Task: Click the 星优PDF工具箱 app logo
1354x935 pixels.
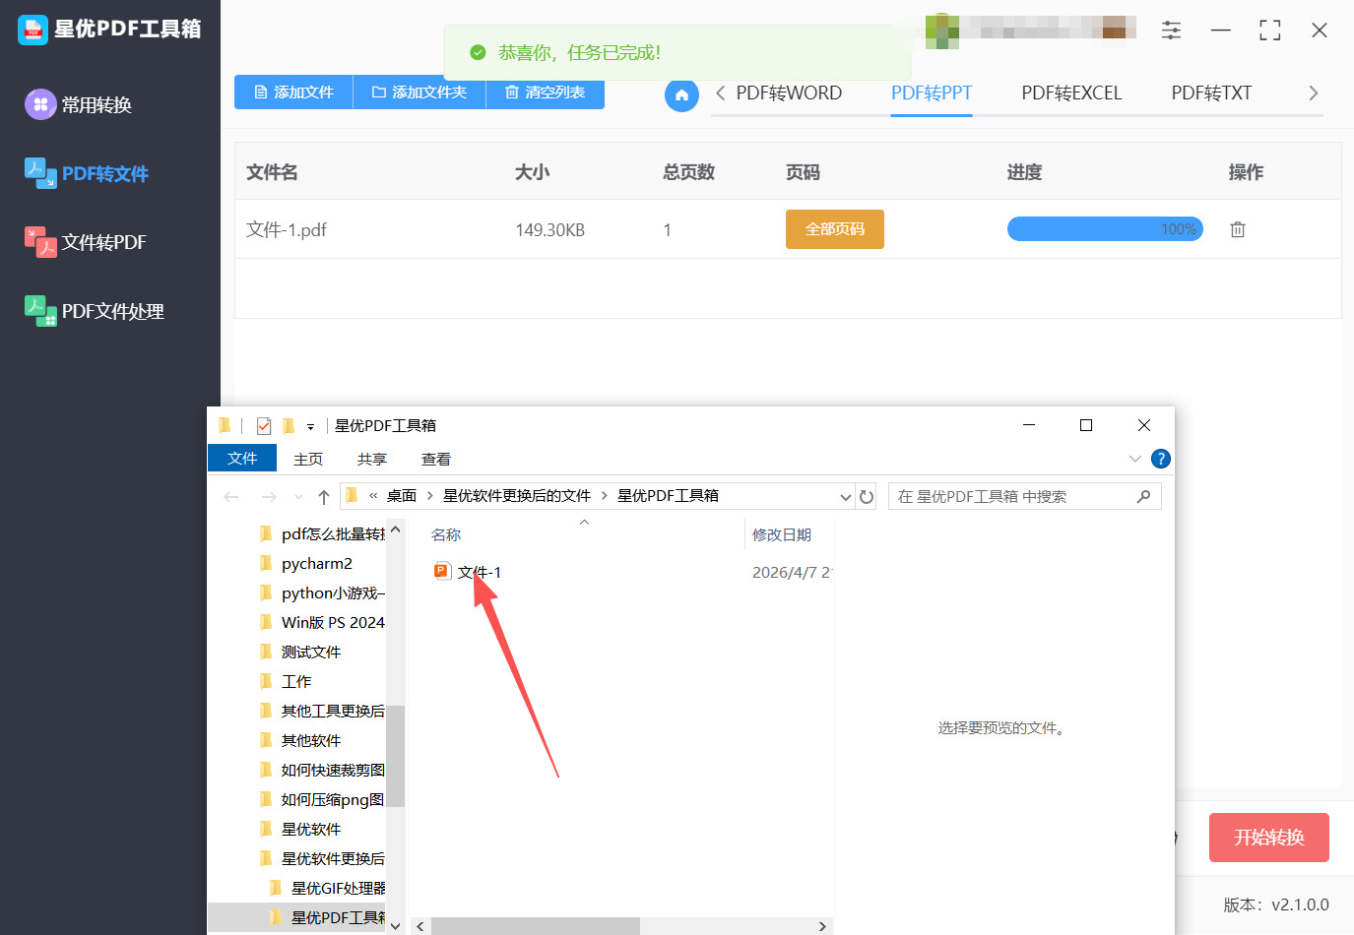Action: pos(32,30)
